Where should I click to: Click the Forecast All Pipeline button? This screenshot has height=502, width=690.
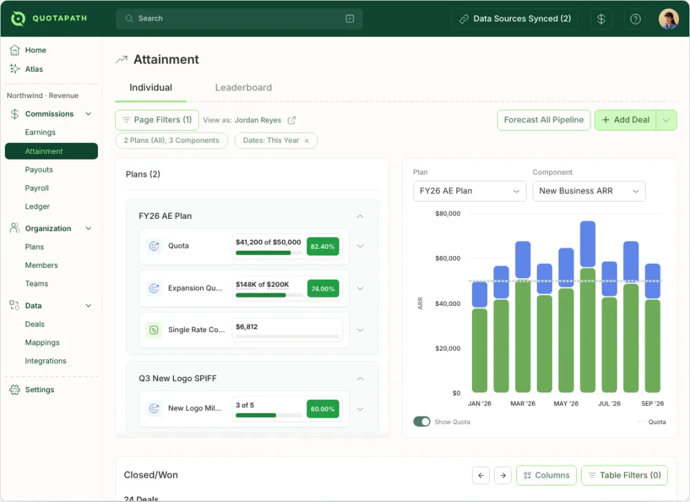pos(544,120)
